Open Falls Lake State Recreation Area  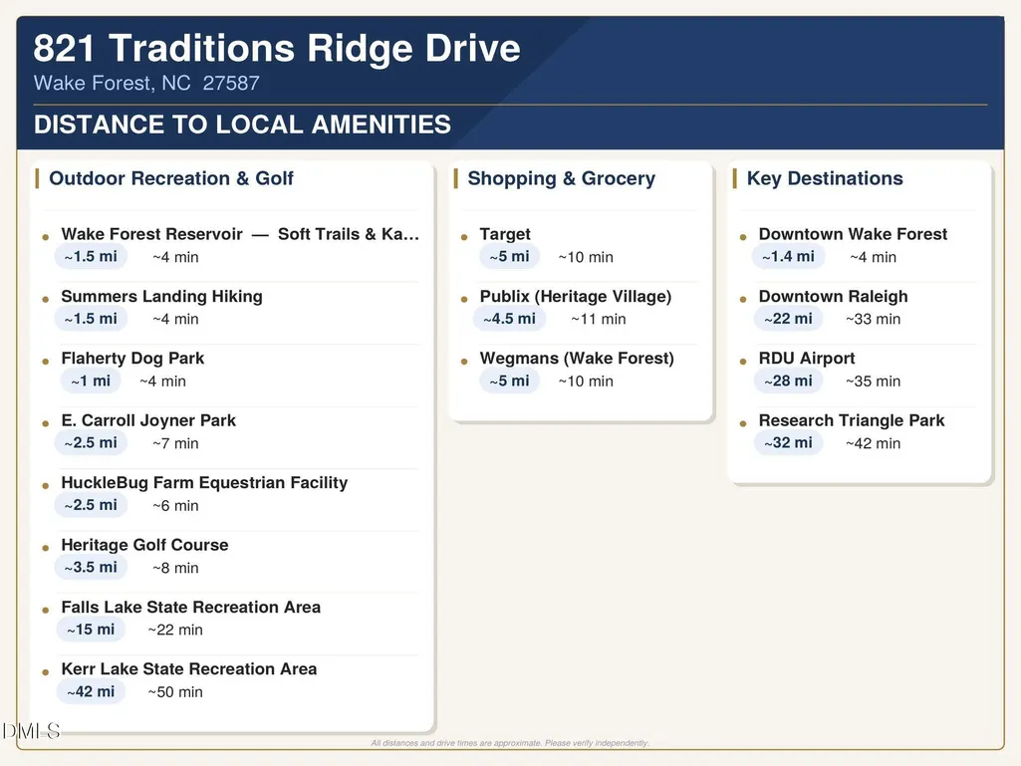pyautogui.click(x=191, y=607)
